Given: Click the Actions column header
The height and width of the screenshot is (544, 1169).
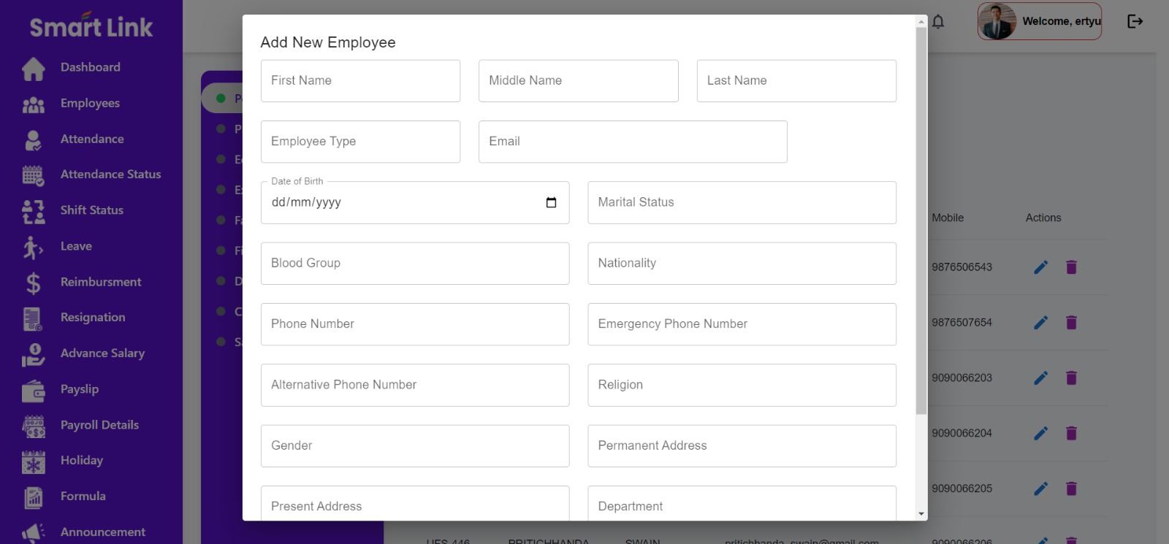Looking at the screenshot, I should tap(1043, 218).
